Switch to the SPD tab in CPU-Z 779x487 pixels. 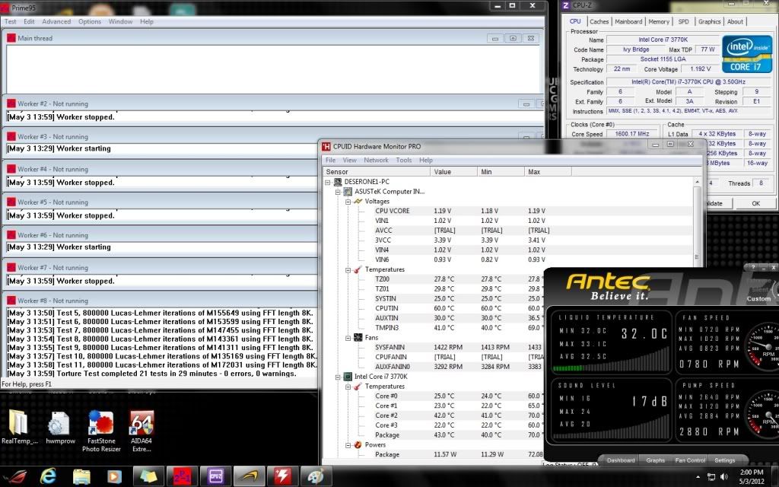click(x=684, y=21)
